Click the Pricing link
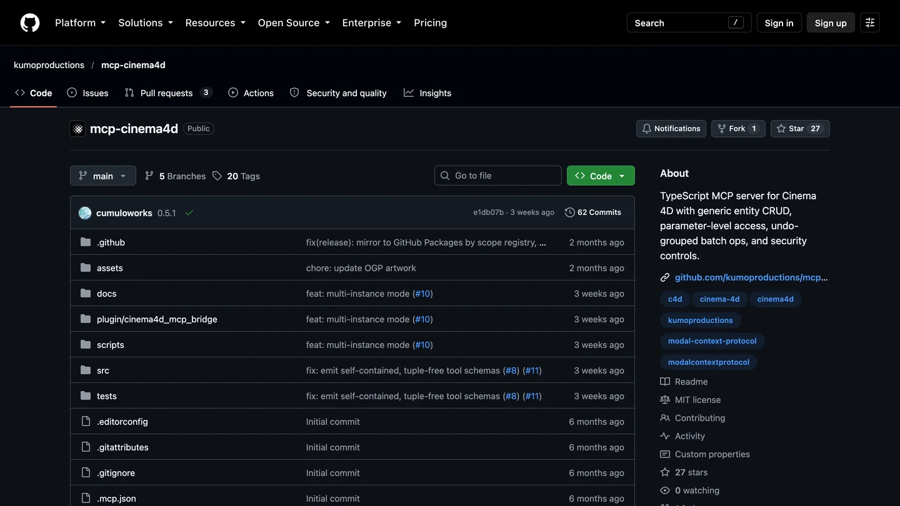This screenshot has width=900, height=506. tap(431, 22)
